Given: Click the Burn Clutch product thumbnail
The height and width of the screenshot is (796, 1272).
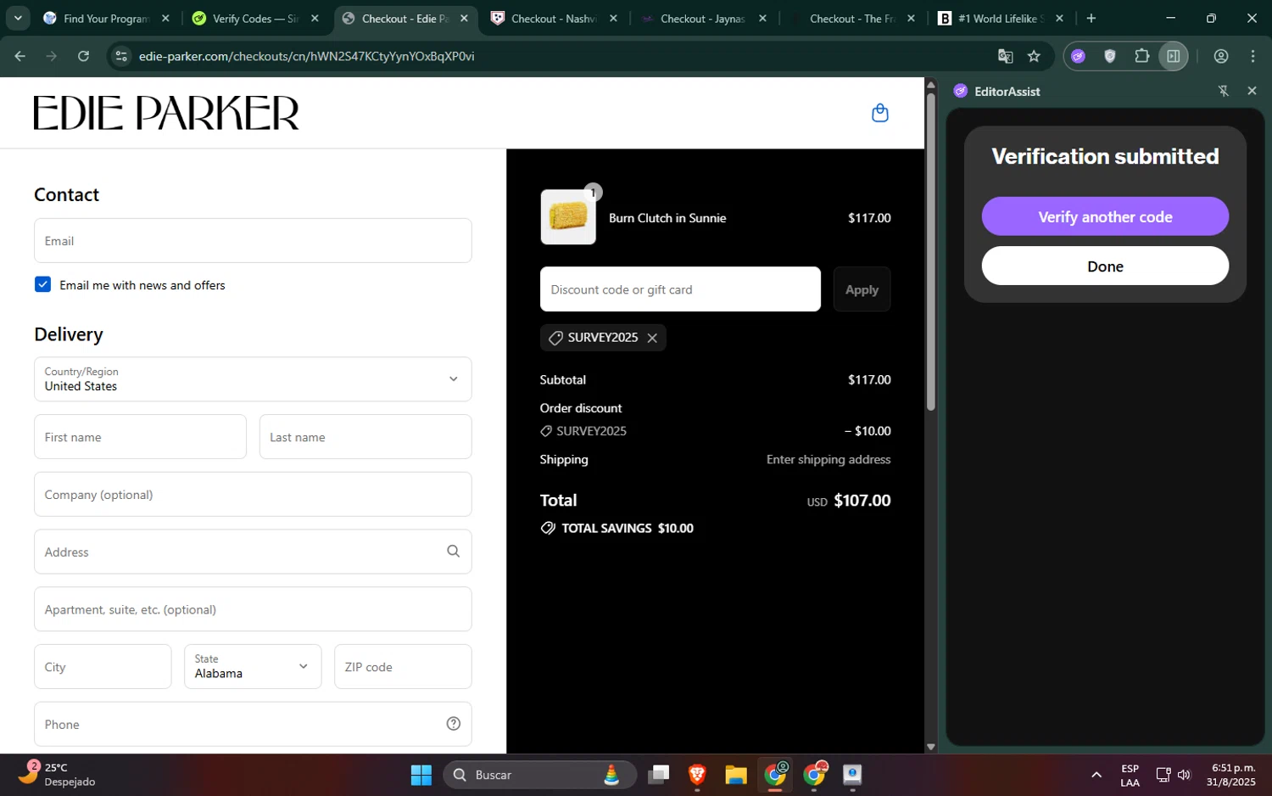Looking at the screenshot, I should [x=568, y=217].
